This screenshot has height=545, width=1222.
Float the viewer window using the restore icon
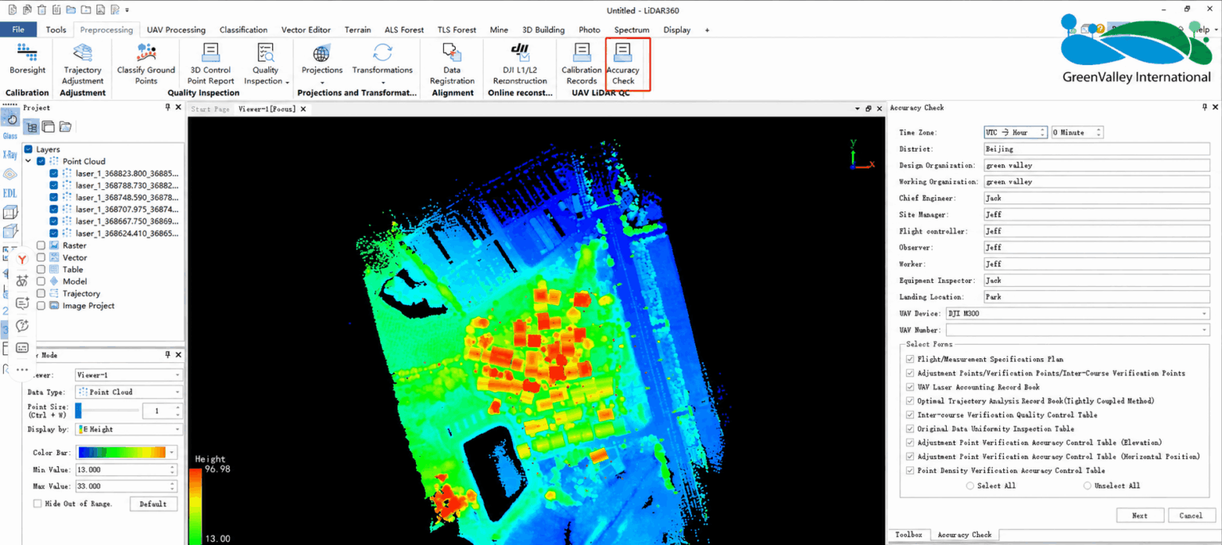[868, 109]
